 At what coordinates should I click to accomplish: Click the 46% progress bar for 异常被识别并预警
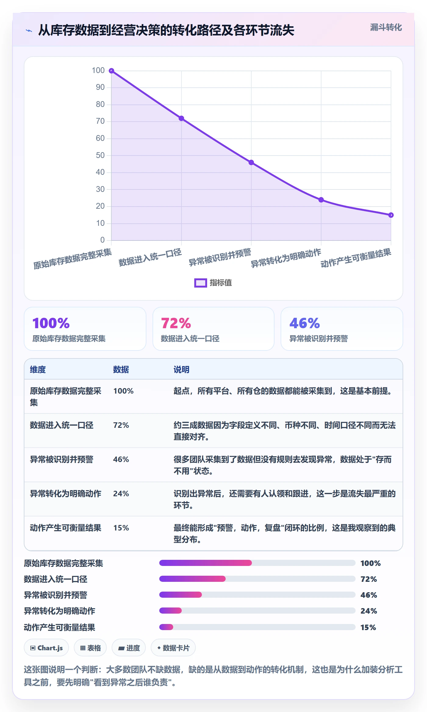point(257,595)
